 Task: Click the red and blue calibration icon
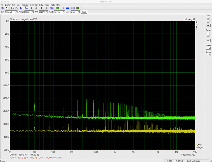(x=68, y=8)
